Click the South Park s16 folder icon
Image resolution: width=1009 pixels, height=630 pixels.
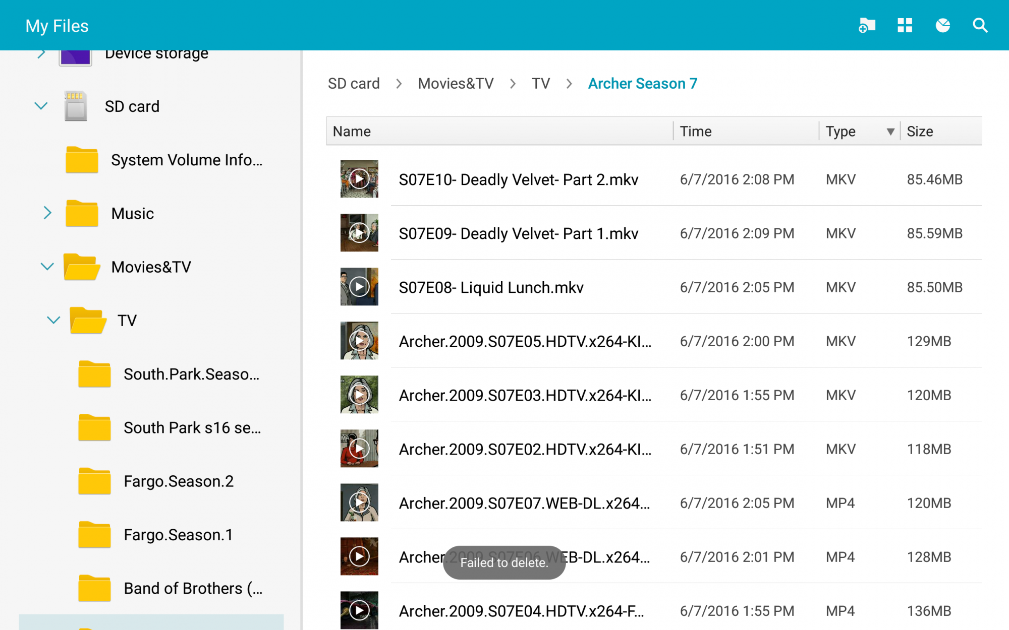94,427
